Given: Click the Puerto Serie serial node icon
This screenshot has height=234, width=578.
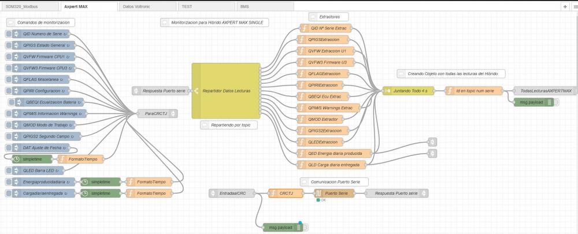Looking at the screenshot, I should click(318, 194).
